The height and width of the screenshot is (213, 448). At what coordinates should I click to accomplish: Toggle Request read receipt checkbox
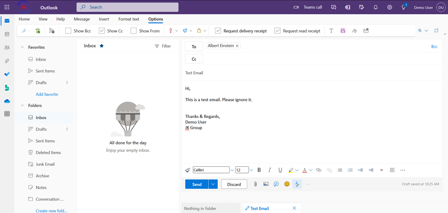pyautogui.click(x=278, y=31)
